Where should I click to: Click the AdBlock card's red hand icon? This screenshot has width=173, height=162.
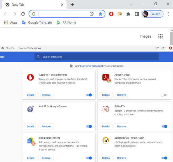[x=30, y=77]
